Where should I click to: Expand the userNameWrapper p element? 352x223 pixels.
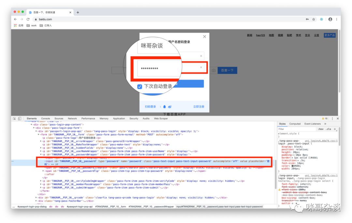[41, 151]
